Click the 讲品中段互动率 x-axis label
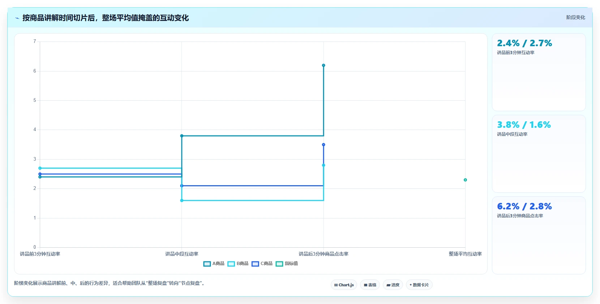 click(x=182, y=254)
